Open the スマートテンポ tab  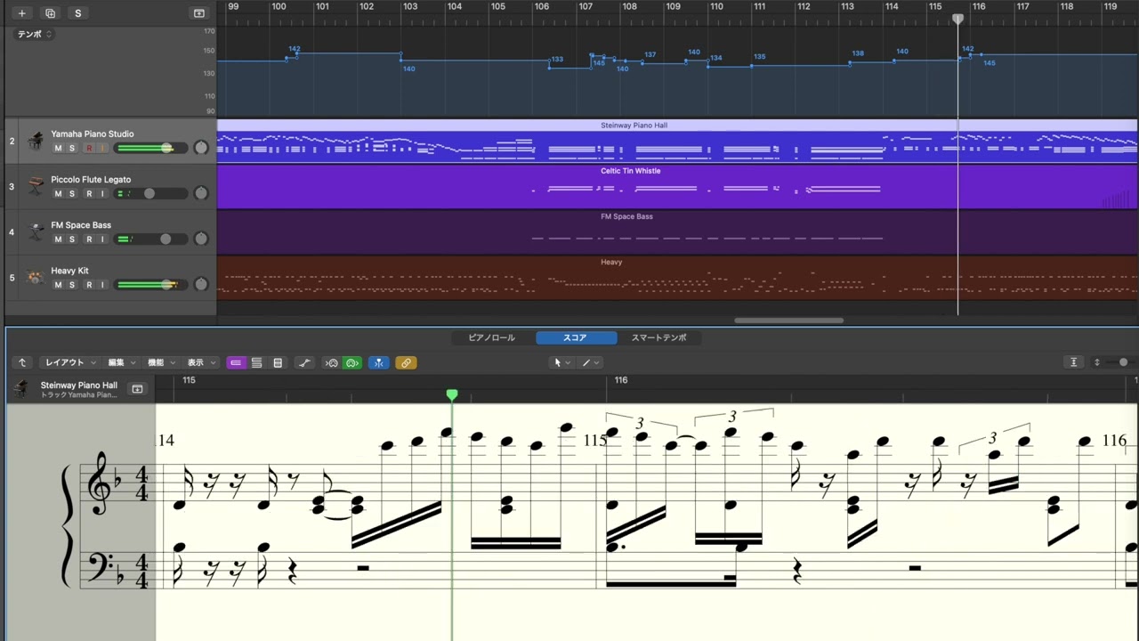pos(659,338)
